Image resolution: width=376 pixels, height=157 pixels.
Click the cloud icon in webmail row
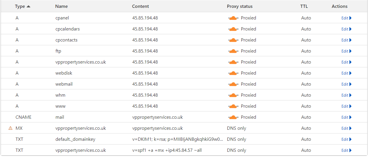(x=233, y=84)
